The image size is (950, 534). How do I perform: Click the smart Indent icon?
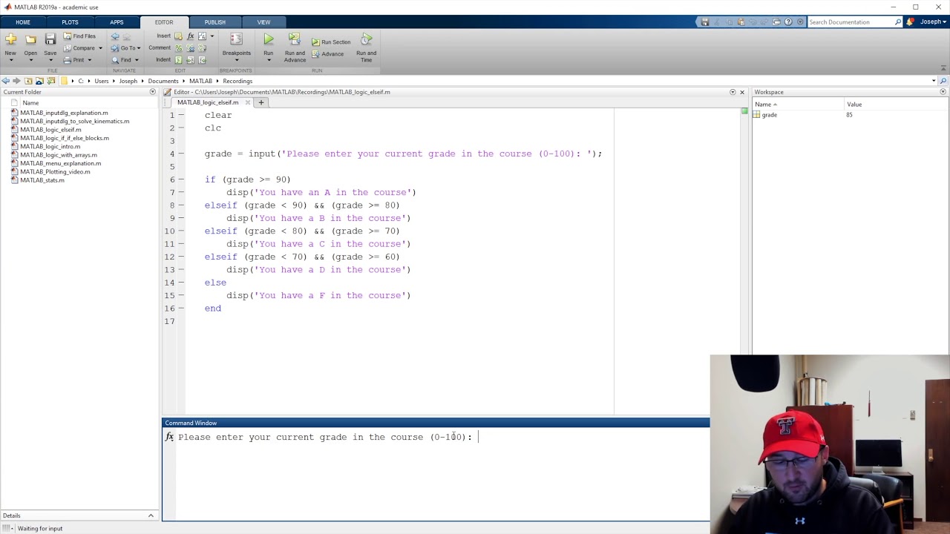179,60
